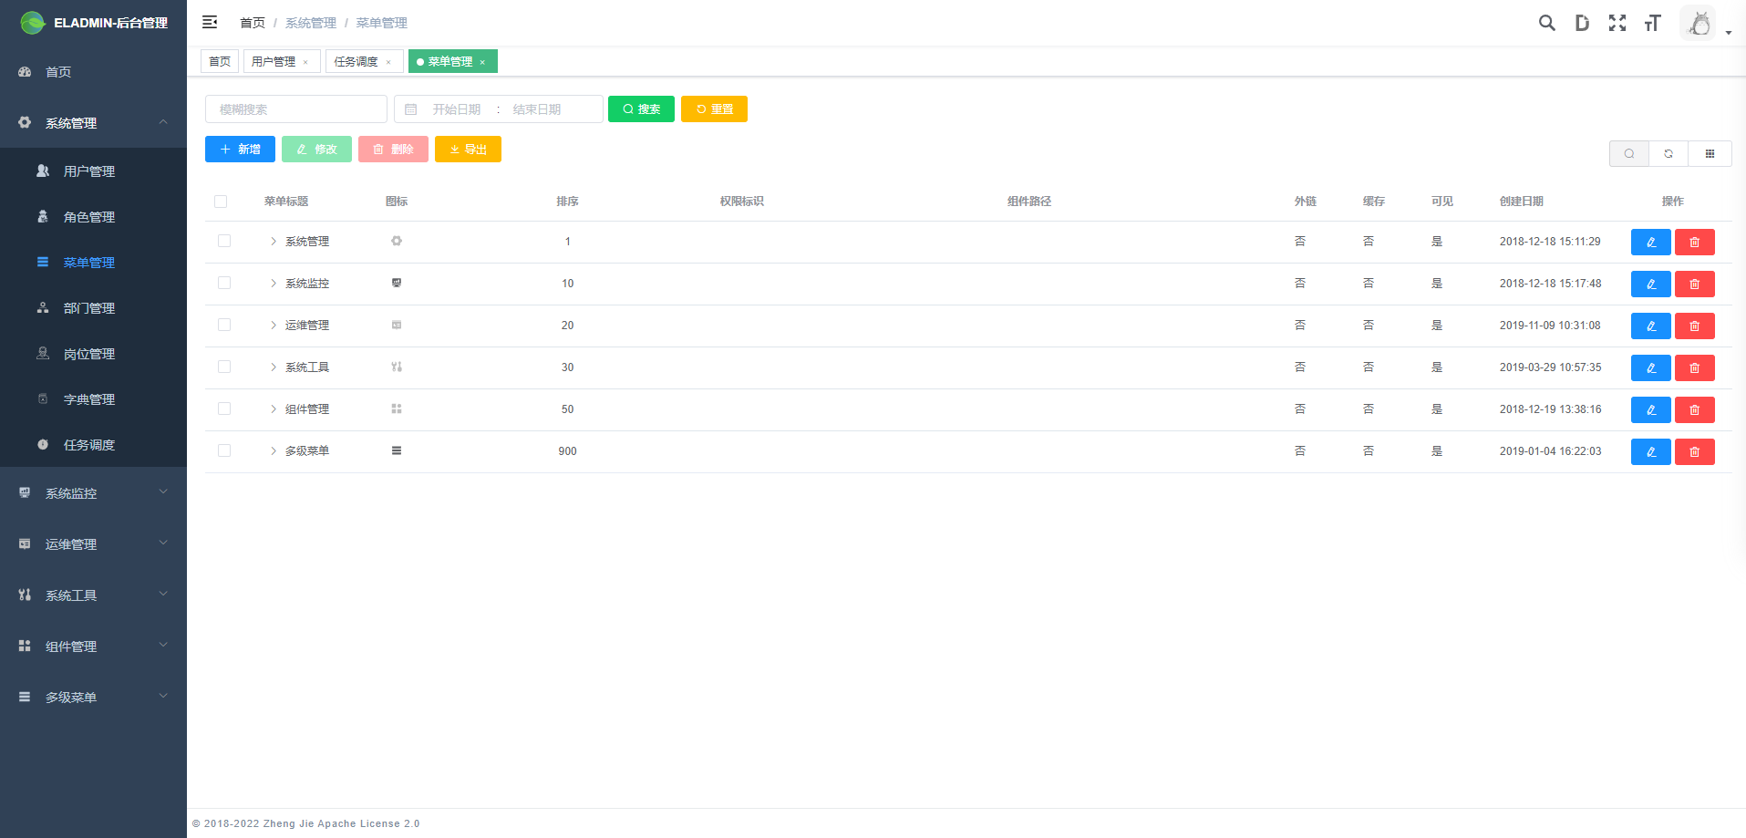1746x838 pixels.
Task: Check the 系统管理 row checkbox
Action: 224,241
